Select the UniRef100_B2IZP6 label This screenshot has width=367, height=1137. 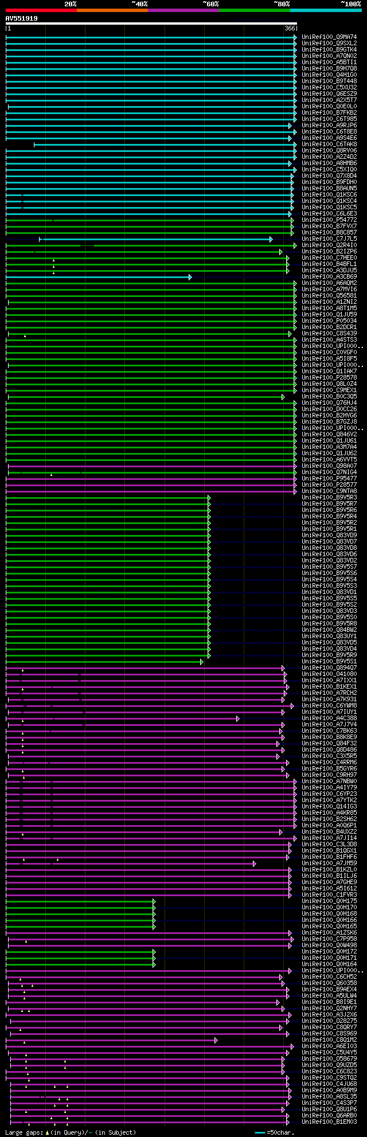(329, 252)
